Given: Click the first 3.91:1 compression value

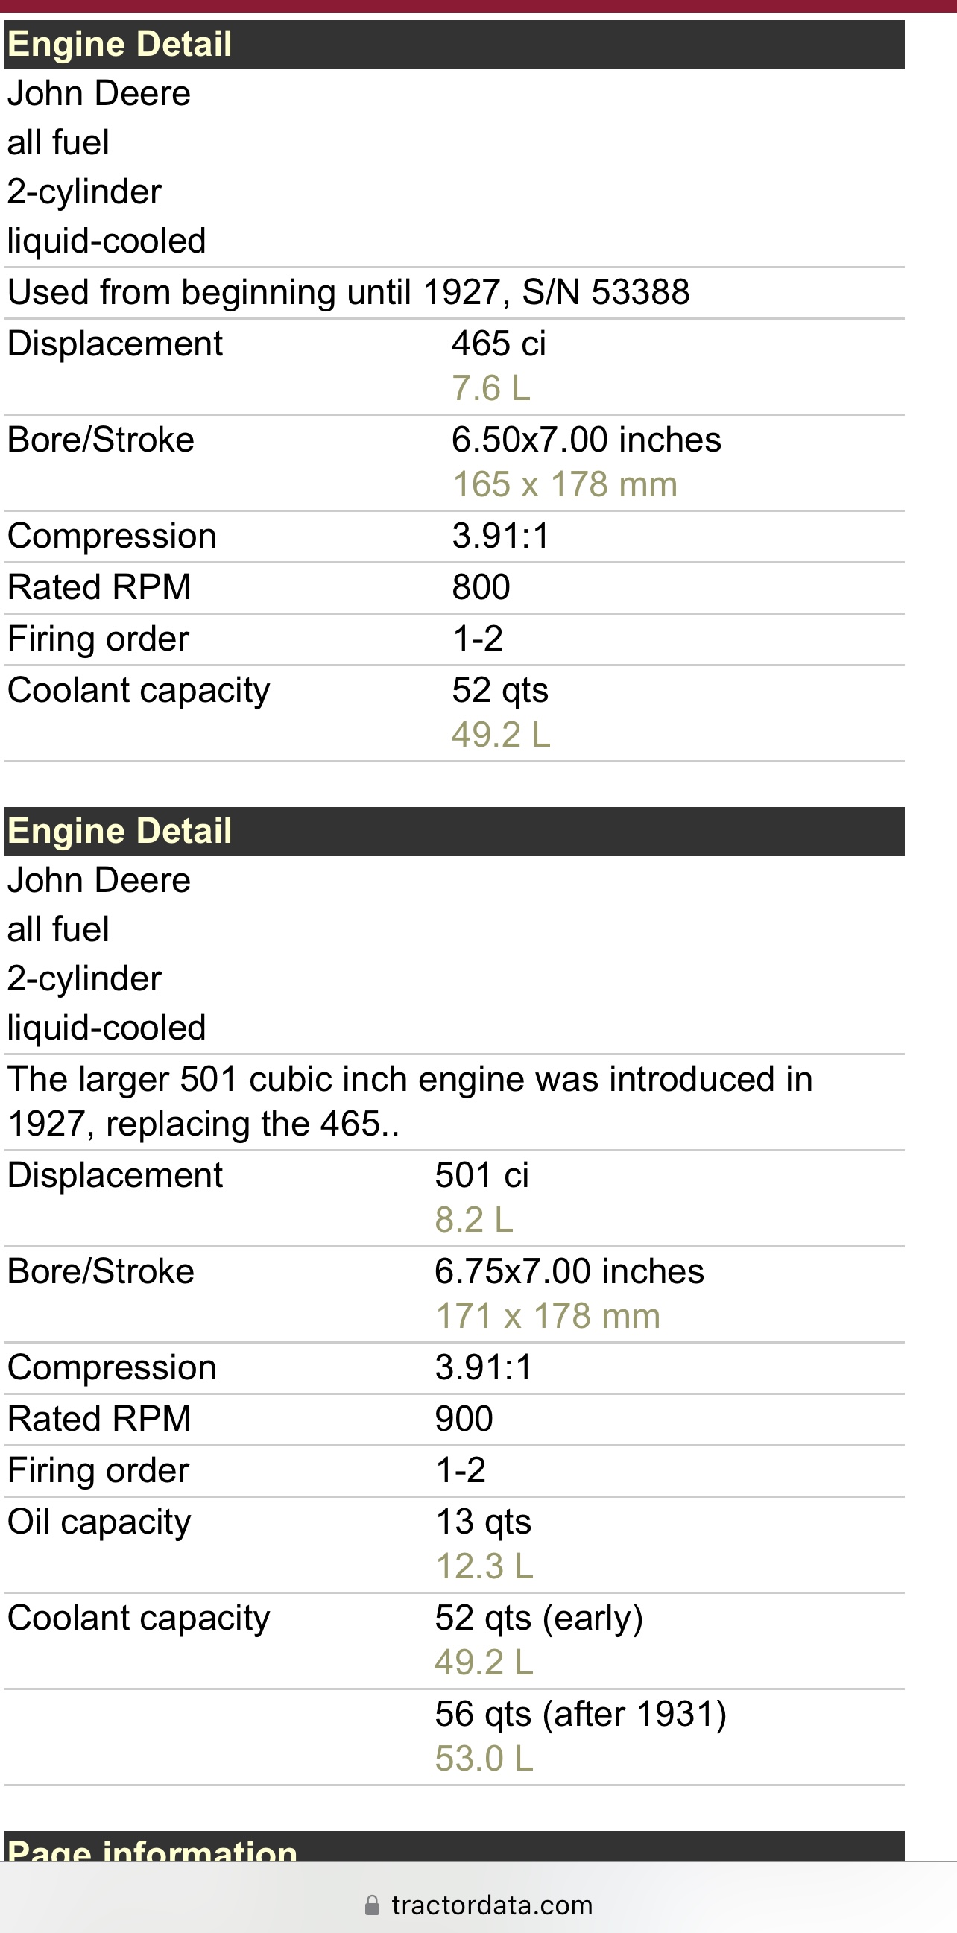Looking at the screenshot, I should (501, 536).
